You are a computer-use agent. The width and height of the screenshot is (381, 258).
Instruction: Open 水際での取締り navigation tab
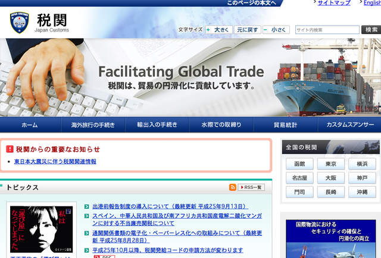coord(221,125)
